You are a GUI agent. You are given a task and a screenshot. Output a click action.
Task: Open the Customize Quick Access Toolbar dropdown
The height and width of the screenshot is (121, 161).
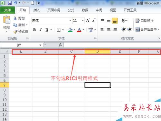(39, 3)
